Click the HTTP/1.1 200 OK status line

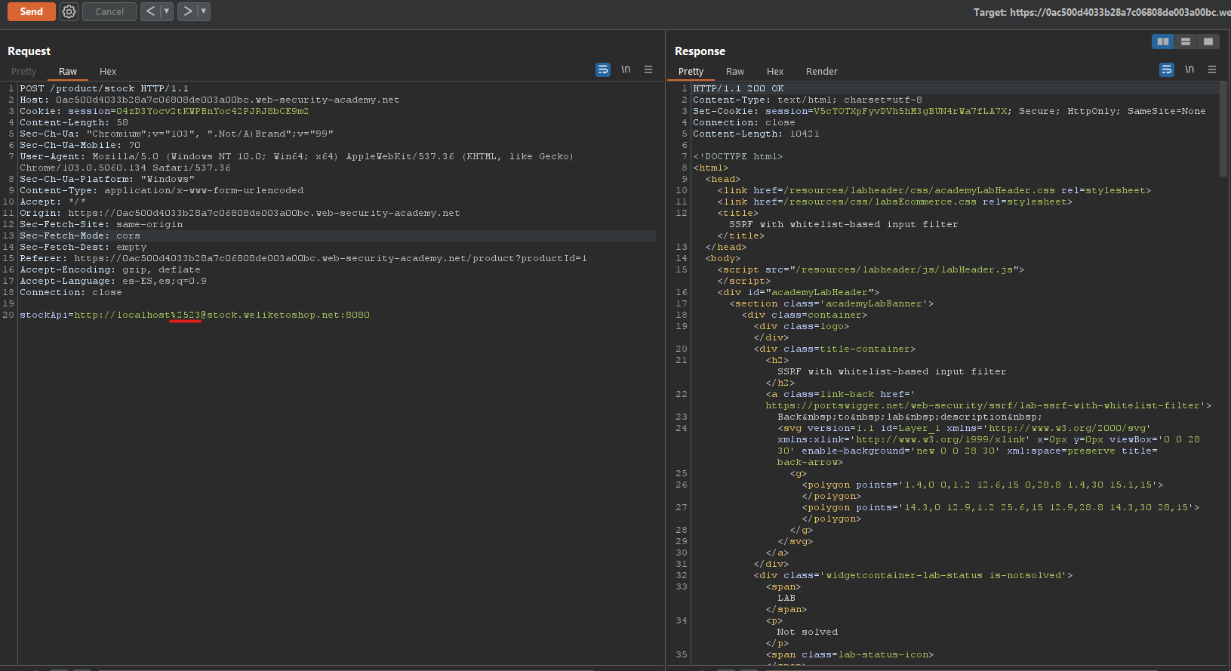click(x=738, y=88)
